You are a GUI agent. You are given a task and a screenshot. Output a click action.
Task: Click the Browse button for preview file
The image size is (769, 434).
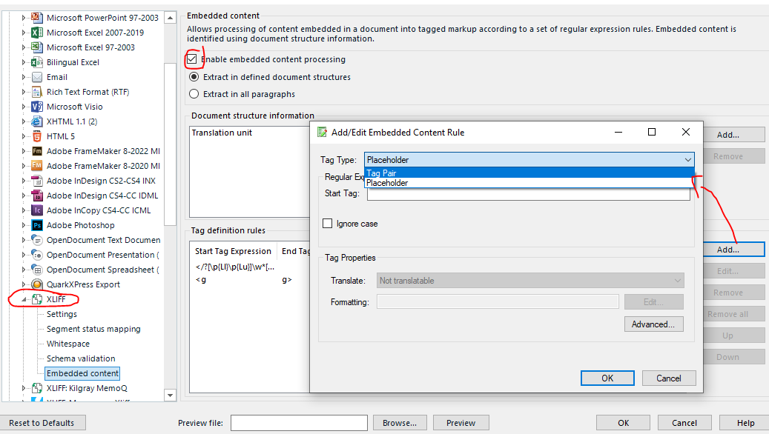[400, 422]
